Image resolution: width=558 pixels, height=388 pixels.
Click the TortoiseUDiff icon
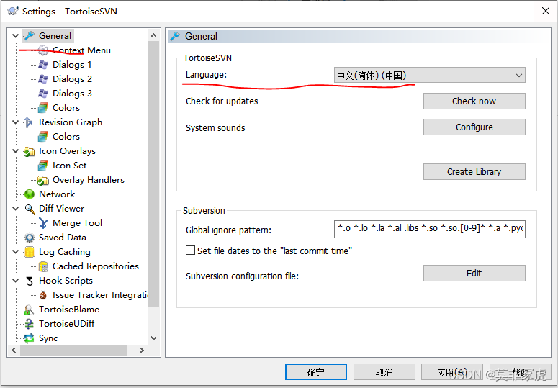[30, 324]
